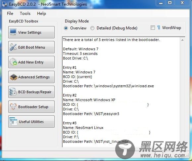
Task: Click 'Name: Microsoft Windows XP' line
Action: tap(89, 100)
